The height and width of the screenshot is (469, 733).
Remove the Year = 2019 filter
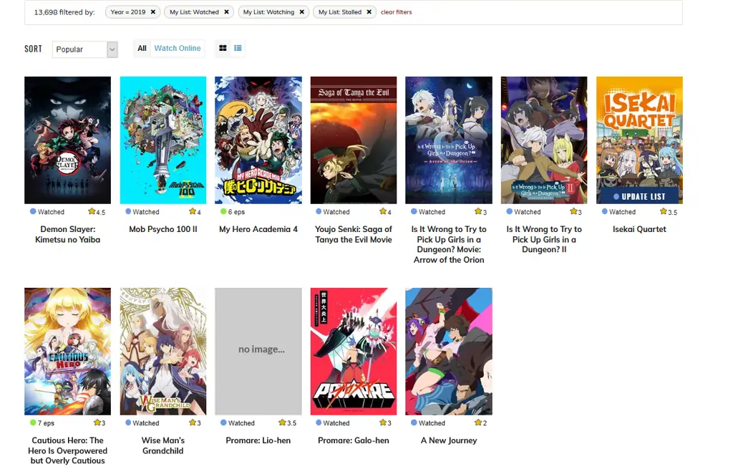[x=153, y=12]
